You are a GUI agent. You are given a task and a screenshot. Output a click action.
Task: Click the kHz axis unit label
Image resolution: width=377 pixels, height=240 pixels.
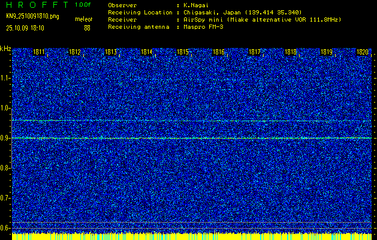[x=5, y=48]
